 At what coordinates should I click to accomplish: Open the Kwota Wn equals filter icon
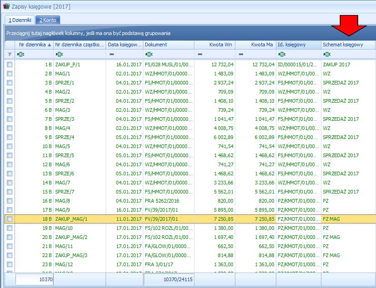tap(200, 55)
